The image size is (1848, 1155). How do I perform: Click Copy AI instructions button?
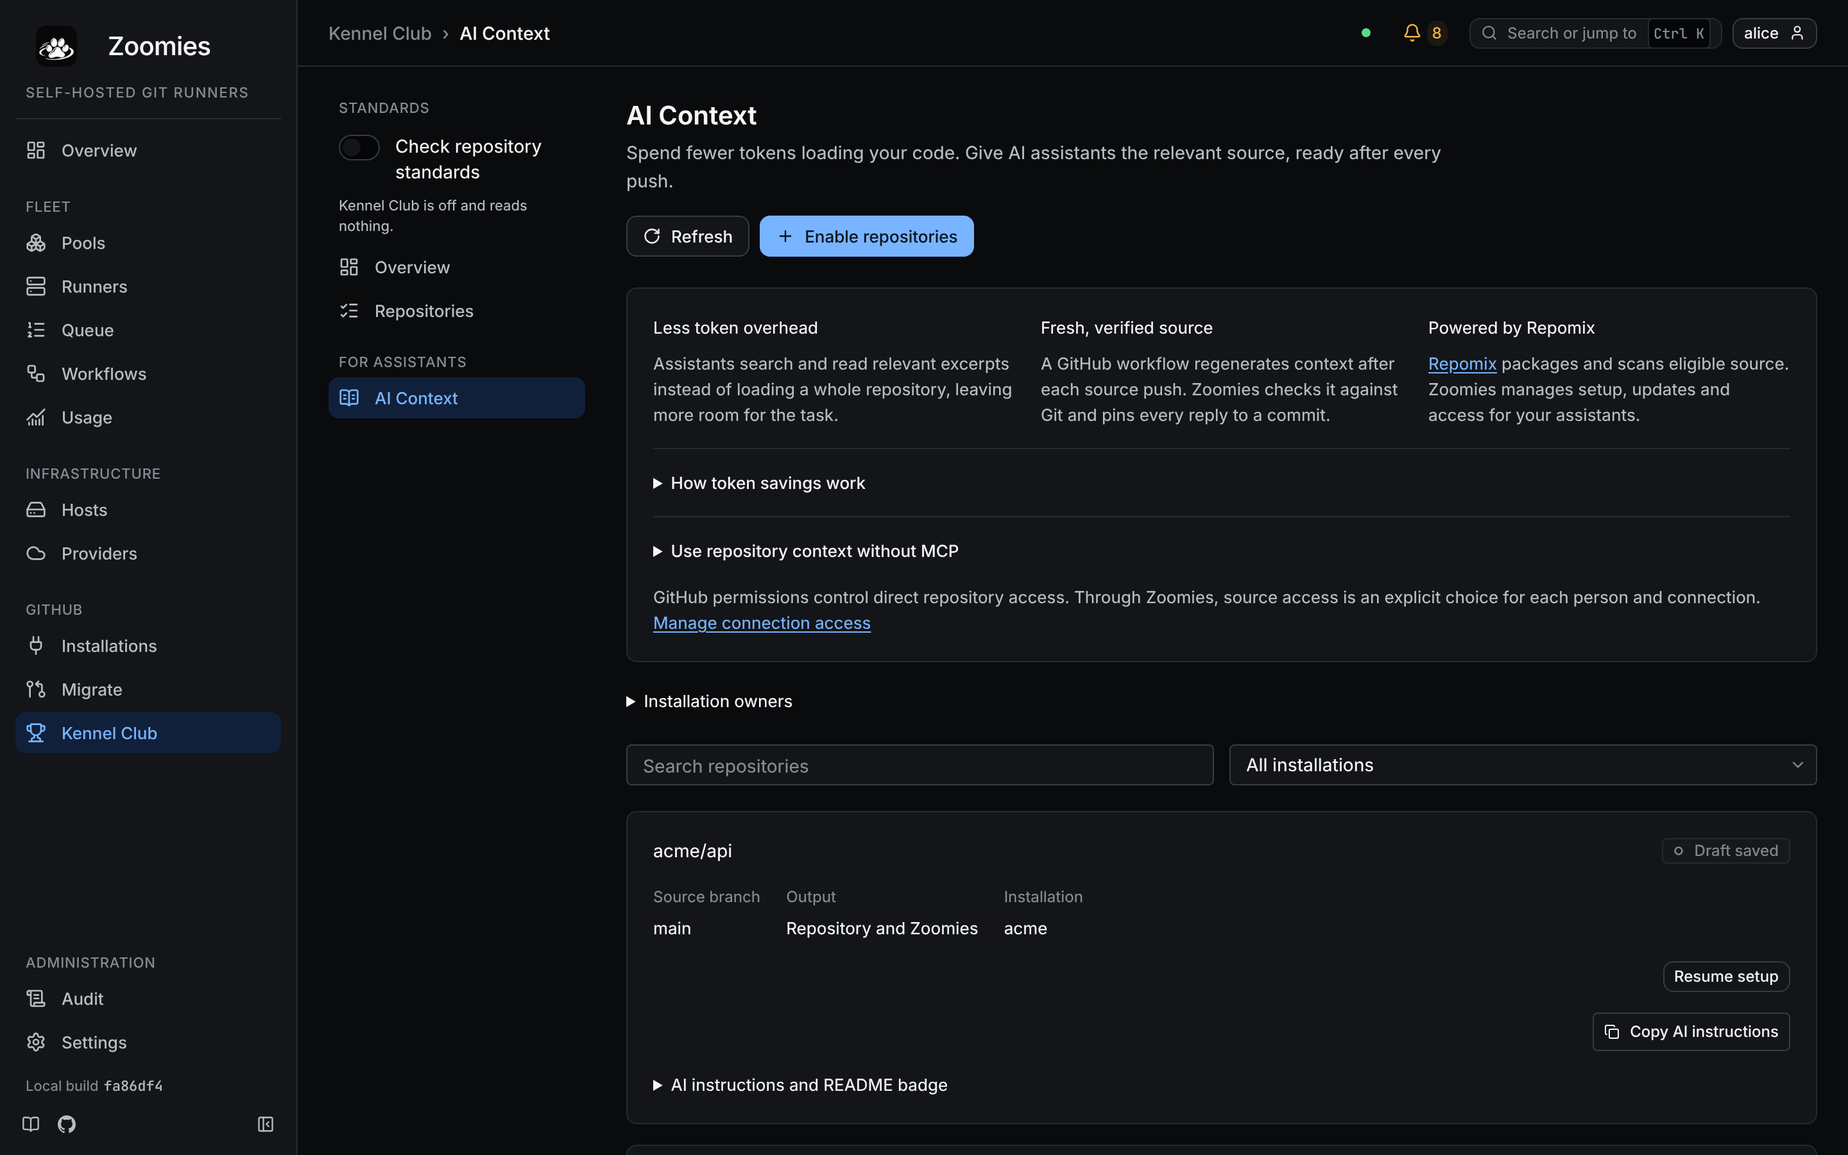click(x=1691, y=1032)
